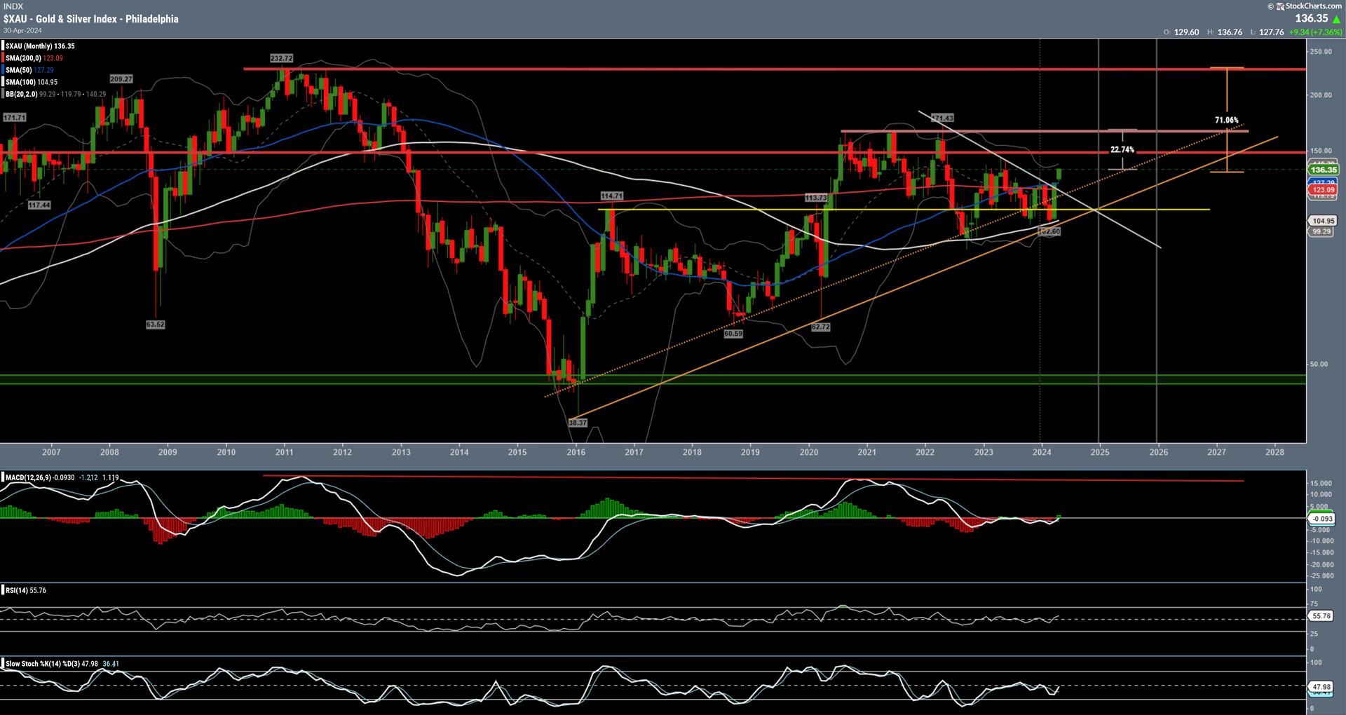1346x715 pixels.
Task: Click the low value L: 127.76
Action: pos(1267,32)
